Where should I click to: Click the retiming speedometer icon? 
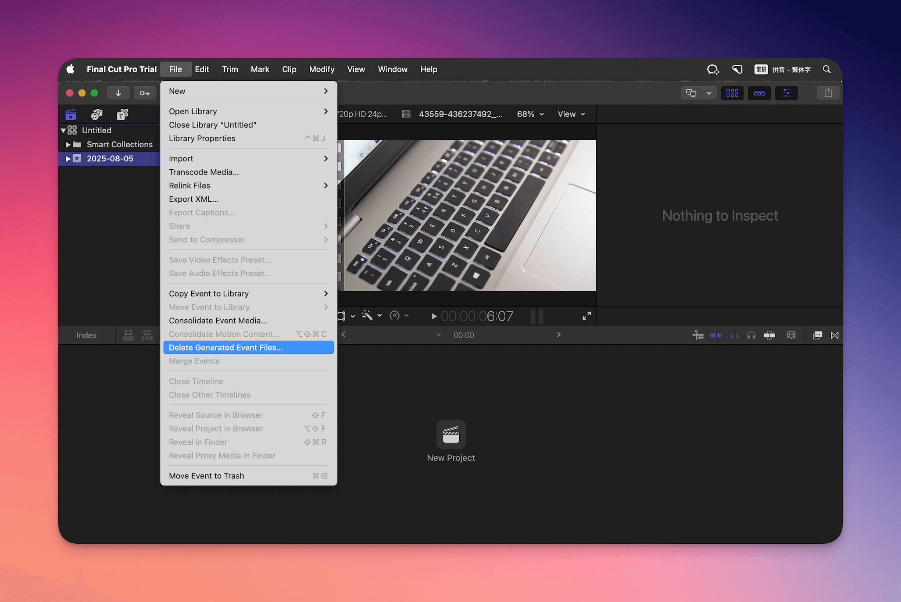(395, 315)
